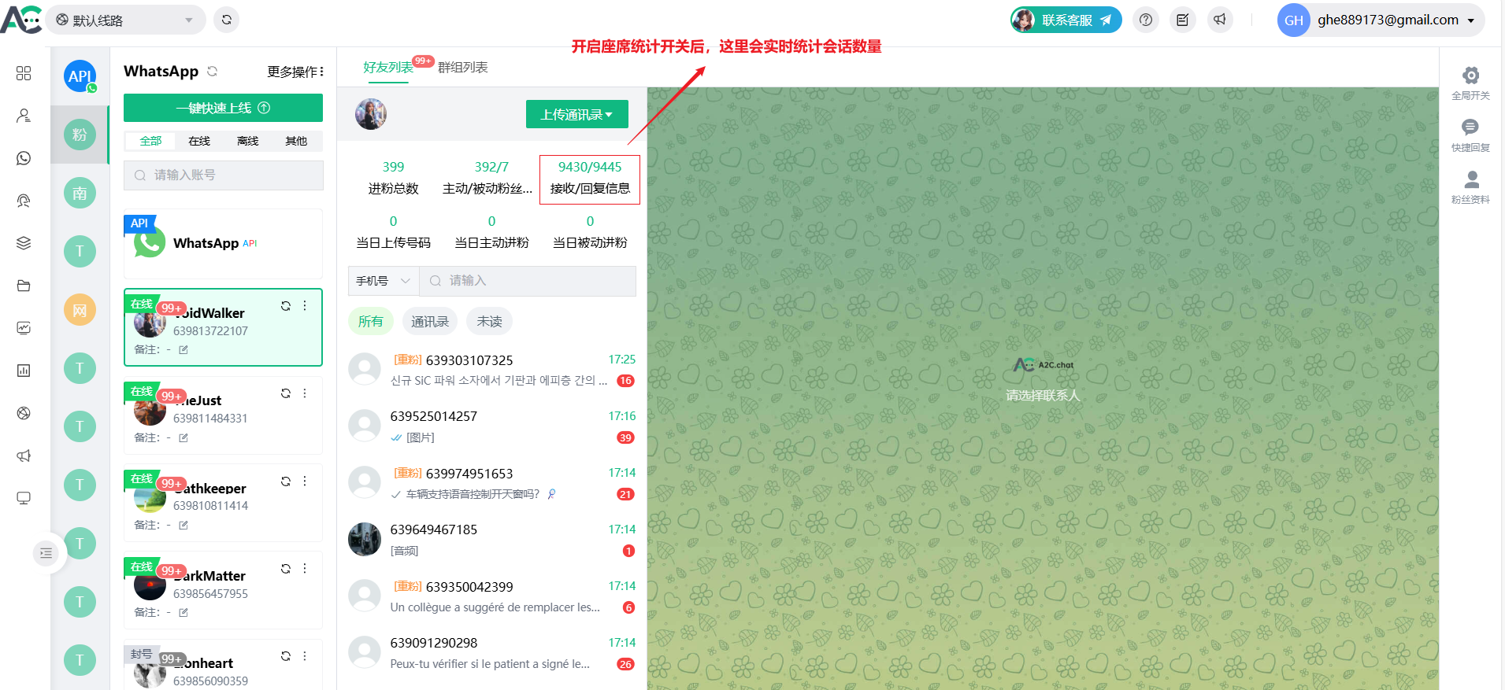The image size is (1505, 690).
Task: Open the 上传通讯录 dropdown button
Action: point(576,114)
